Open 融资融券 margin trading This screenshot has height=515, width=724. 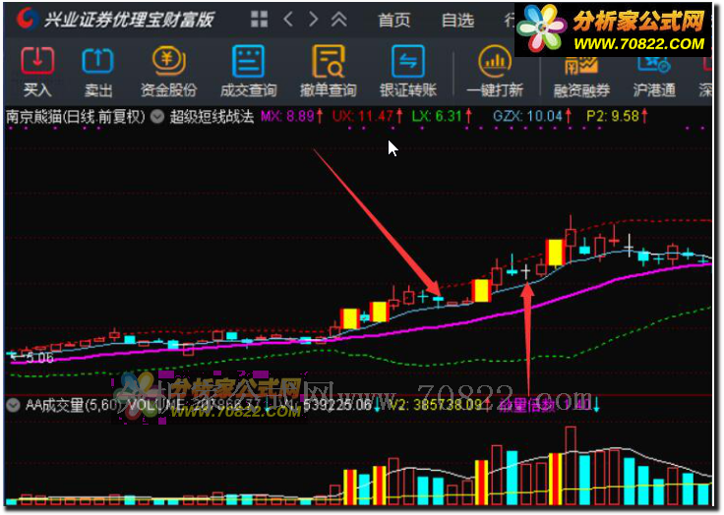pyautogui.click(x=581, y=76)
